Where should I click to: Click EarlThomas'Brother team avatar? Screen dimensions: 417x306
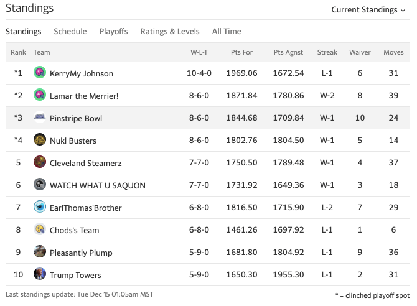coord(40,207)
